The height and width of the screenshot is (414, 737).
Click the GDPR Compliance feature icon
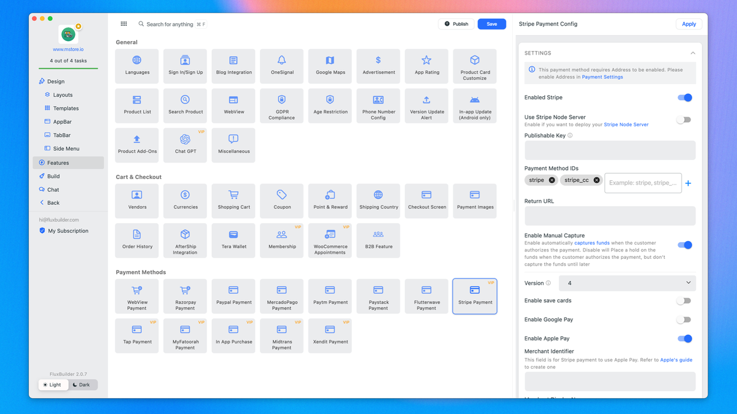click(x=281, y=105)
